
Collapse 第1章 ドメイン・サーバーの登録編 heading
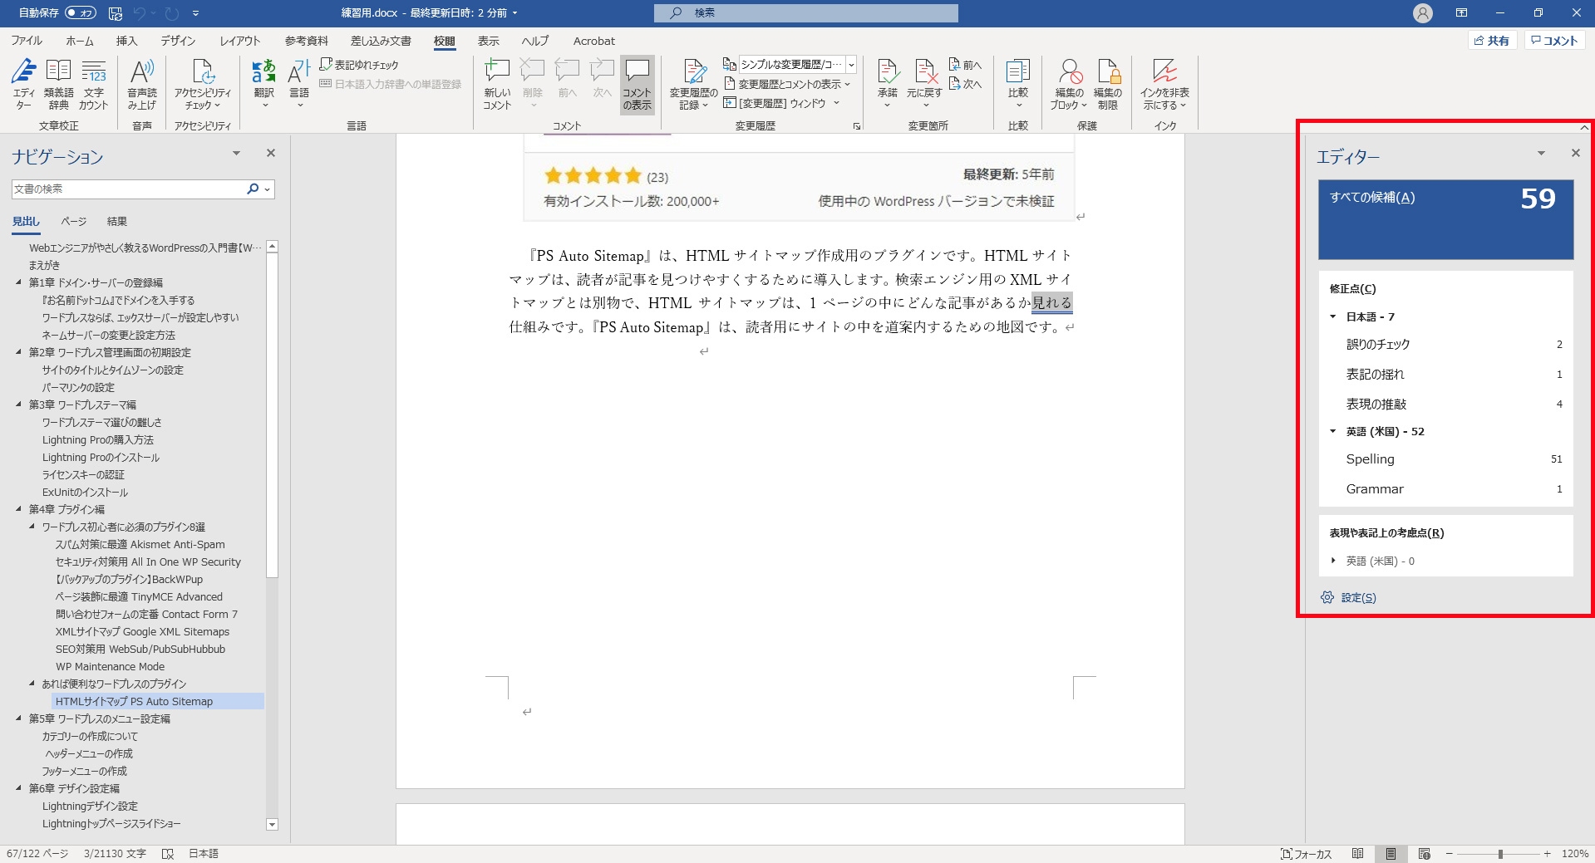tap(19, 282)
